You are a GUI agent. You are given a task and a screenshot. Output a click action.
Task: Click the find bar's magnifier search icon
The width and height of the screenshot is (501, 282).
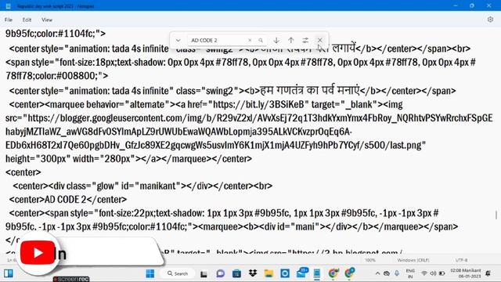(x=261, y=40)
